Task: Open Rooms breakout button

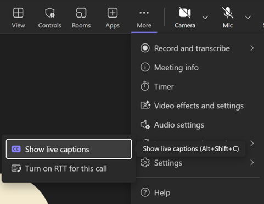Action: tap(81, 18)
